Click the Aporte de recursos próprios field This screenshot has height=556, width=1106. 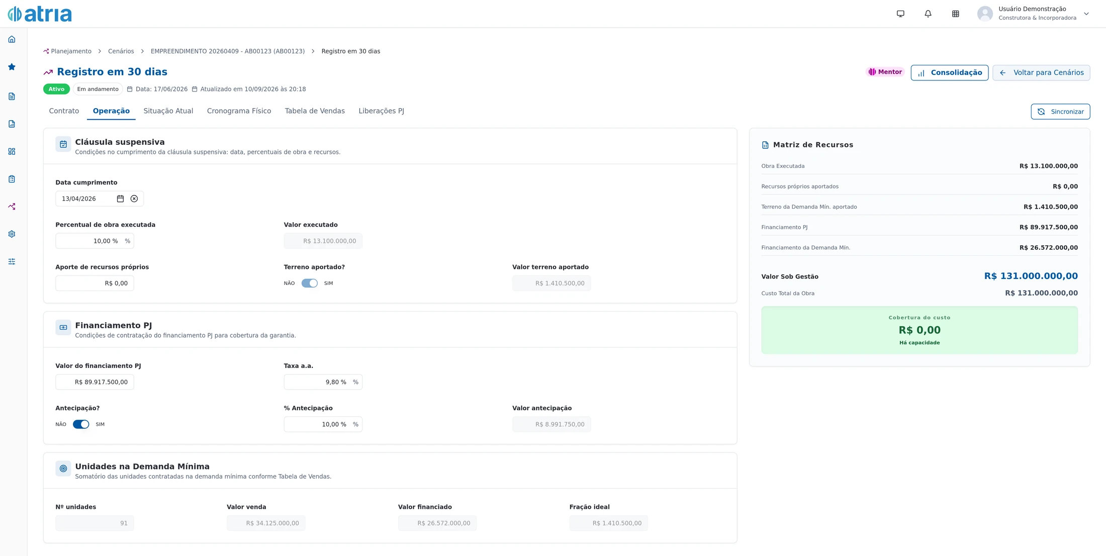pyautogui.click(x=95, y=284)
